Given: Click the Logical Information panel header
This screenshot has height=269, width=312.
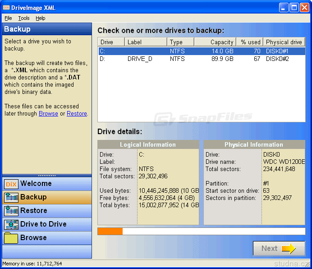Looking at the screenshot, I should click(x=148, y=144).
